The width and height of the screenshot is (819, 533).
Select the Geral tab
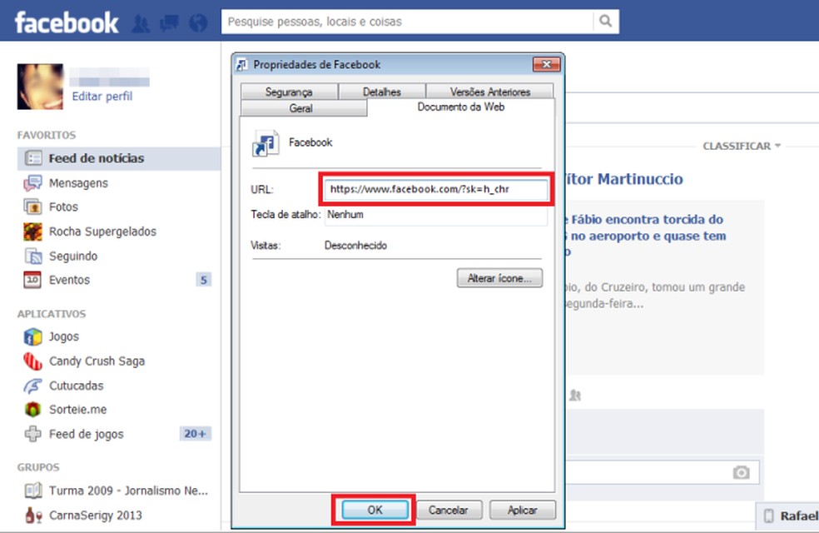pos(302,108)
